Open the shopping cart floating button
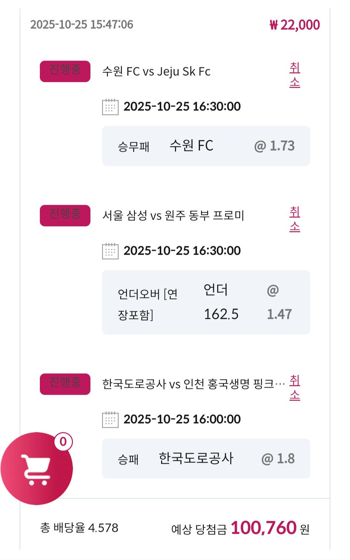Viewport: 350px width, 560px height. click(36, 469)
